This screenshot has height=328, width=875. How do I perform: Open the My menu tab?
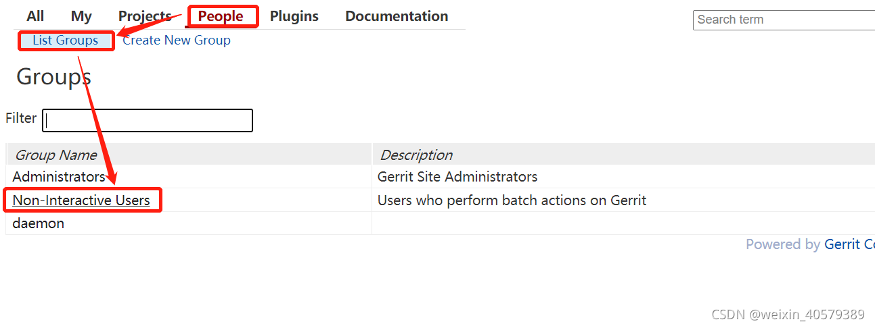[x=81, y=16]
